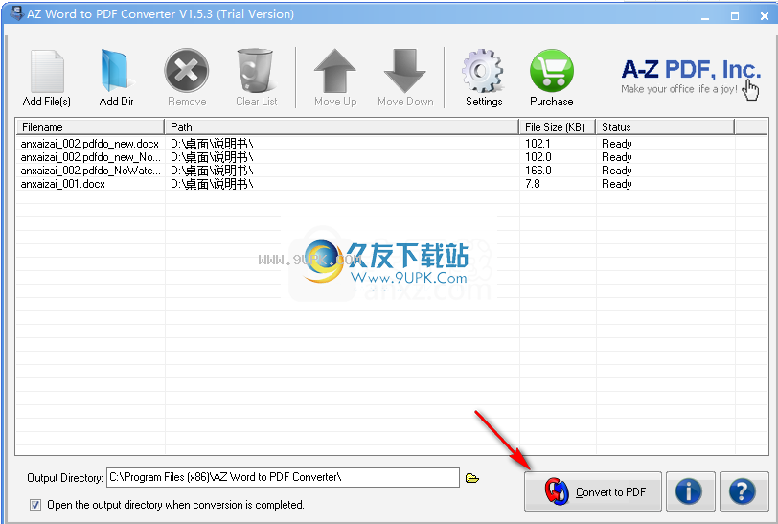Click the Add File(s) toolbar icon

click(47, 72)
